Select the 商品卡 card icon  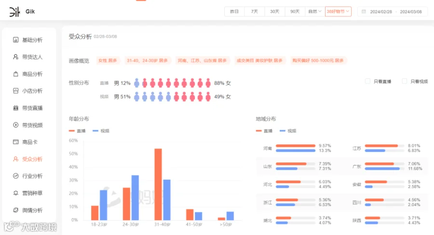pyautogui.click(x=16, y=142)
